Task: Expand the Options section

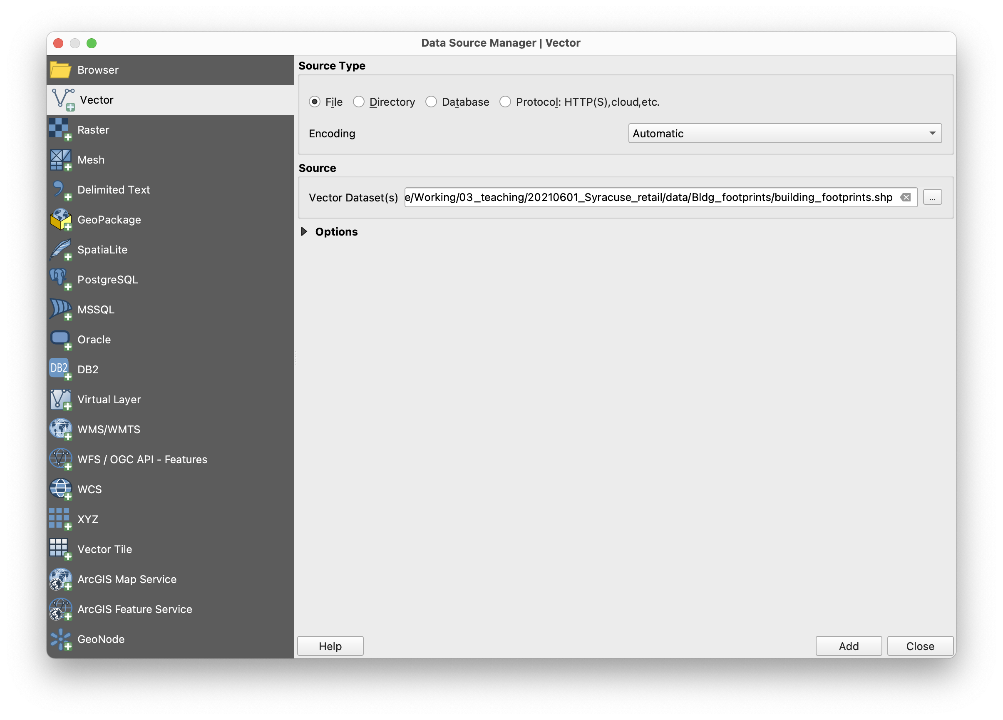Action: [x=304, y=232]
